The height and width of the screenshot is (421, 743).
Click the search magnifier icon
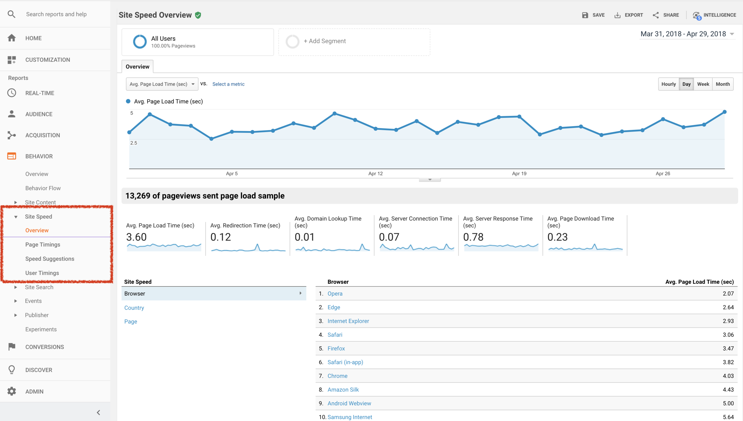[x=11, y=14]
